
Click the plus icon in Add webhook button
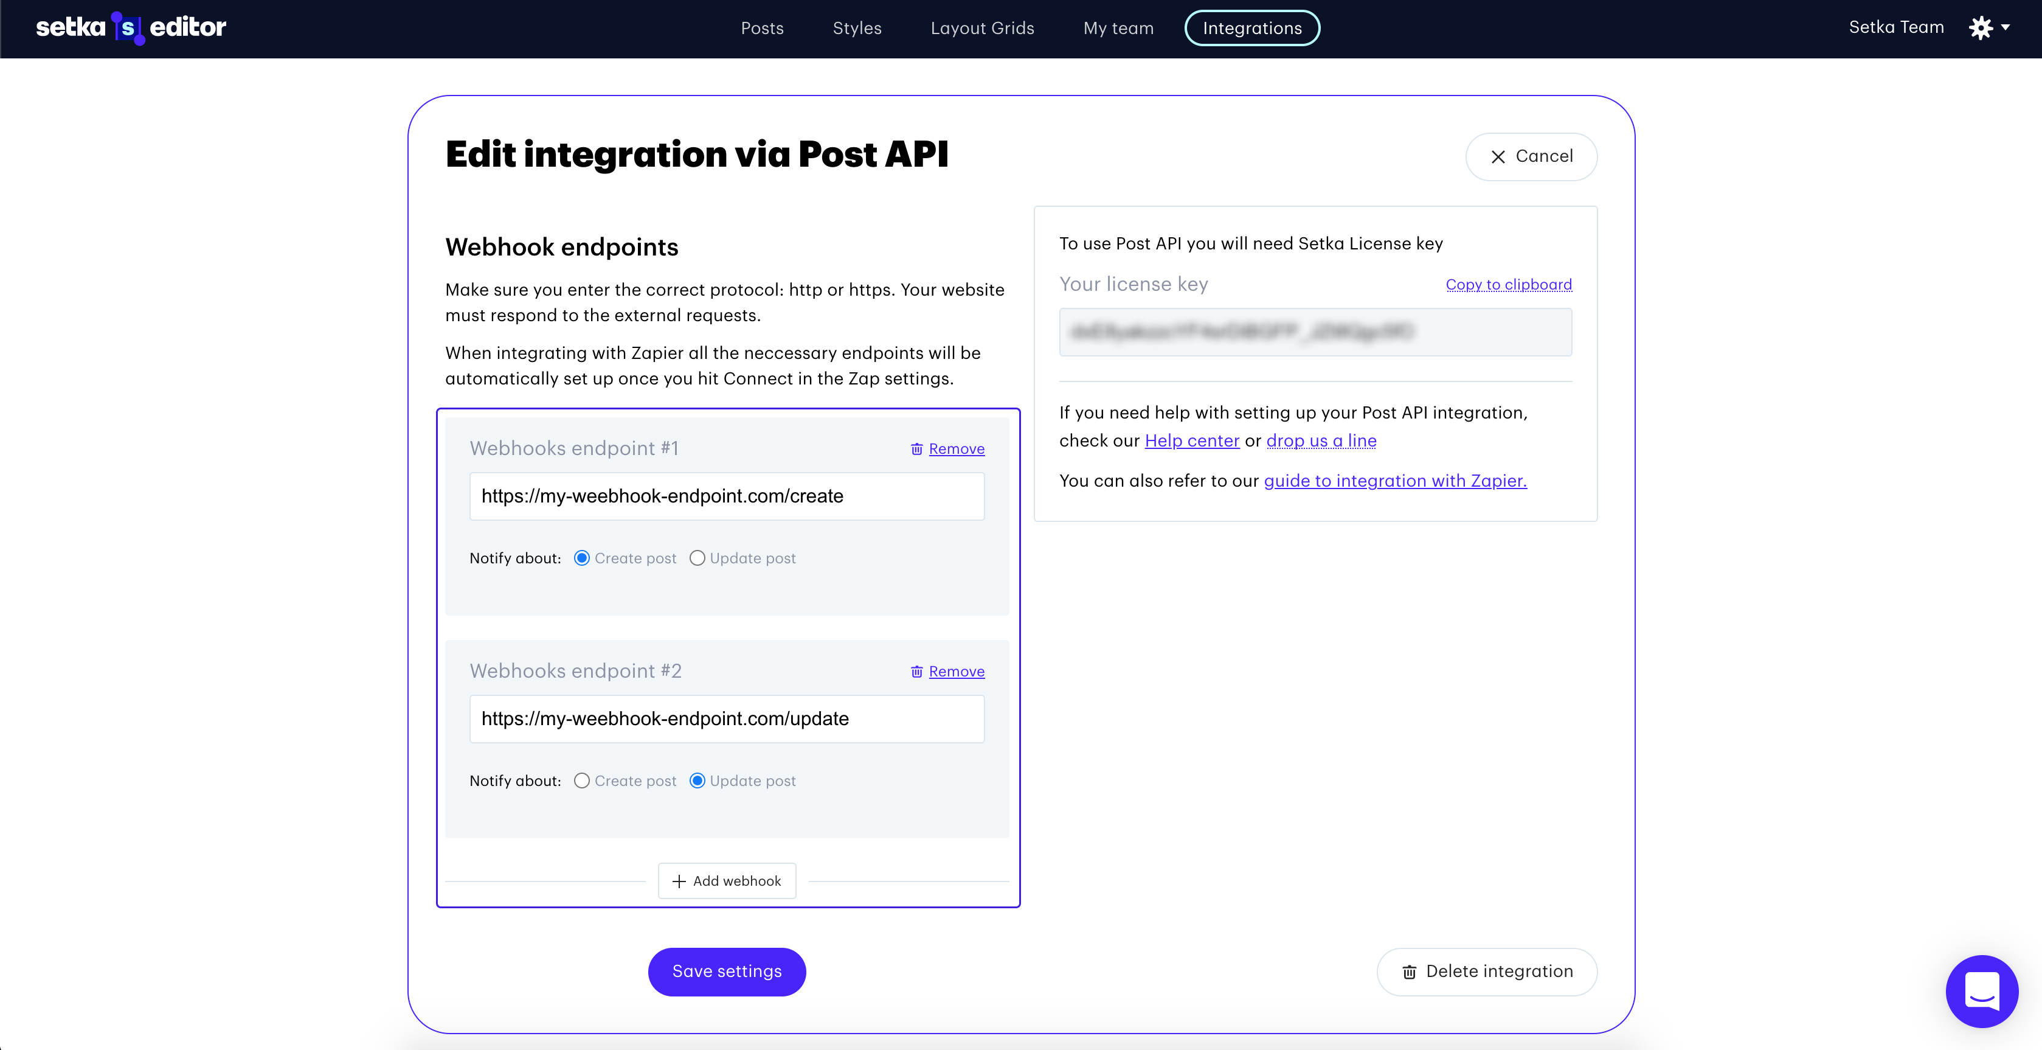click(x=679, y=880)
